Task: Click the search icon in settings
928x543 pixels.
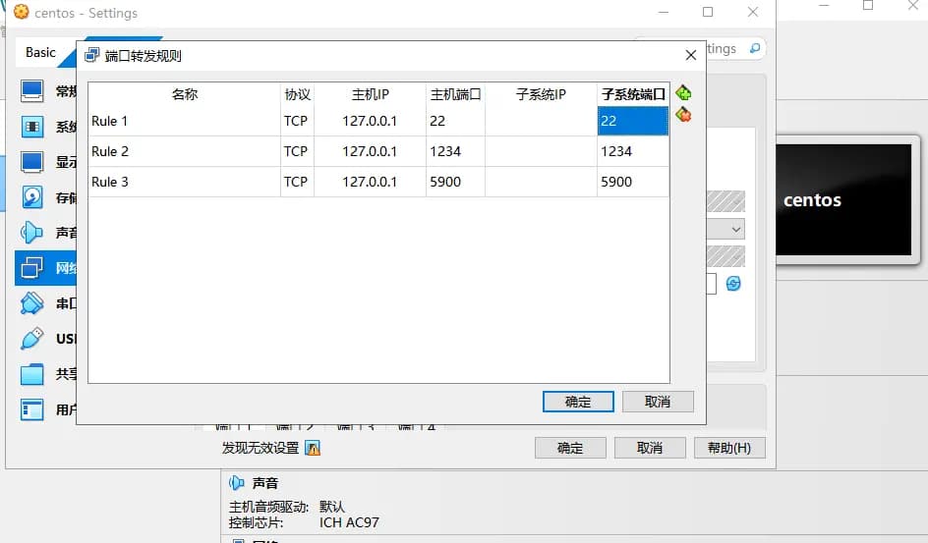Action: [x=755, y=48]
